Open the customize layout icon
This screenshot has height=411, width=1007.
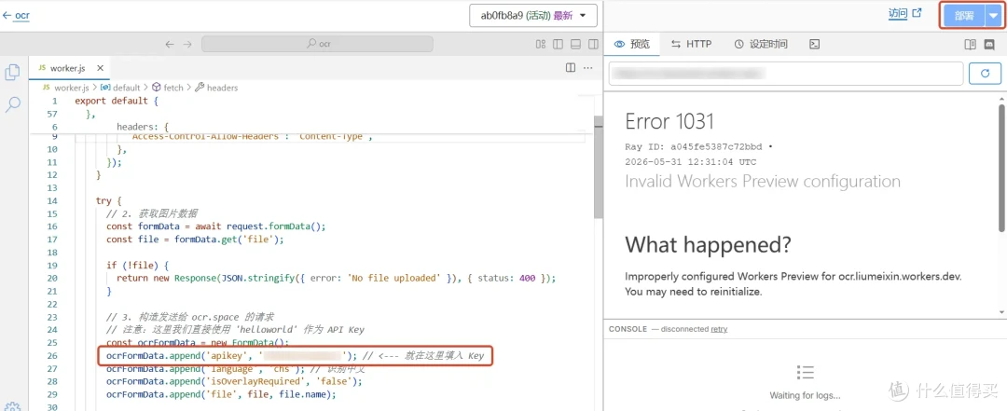pos(541,45)
